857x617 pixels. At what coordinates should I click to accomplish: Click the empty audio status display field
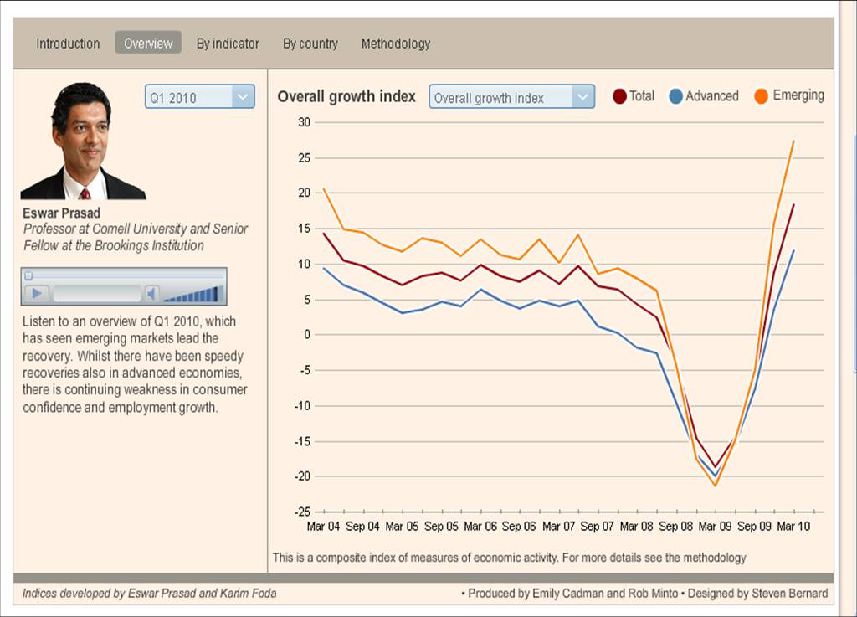coord(96,294)
